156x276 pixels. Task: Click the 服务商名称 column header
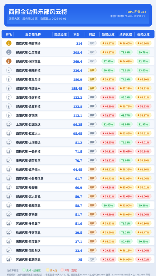pyautogui.click(x=33, y=34)
